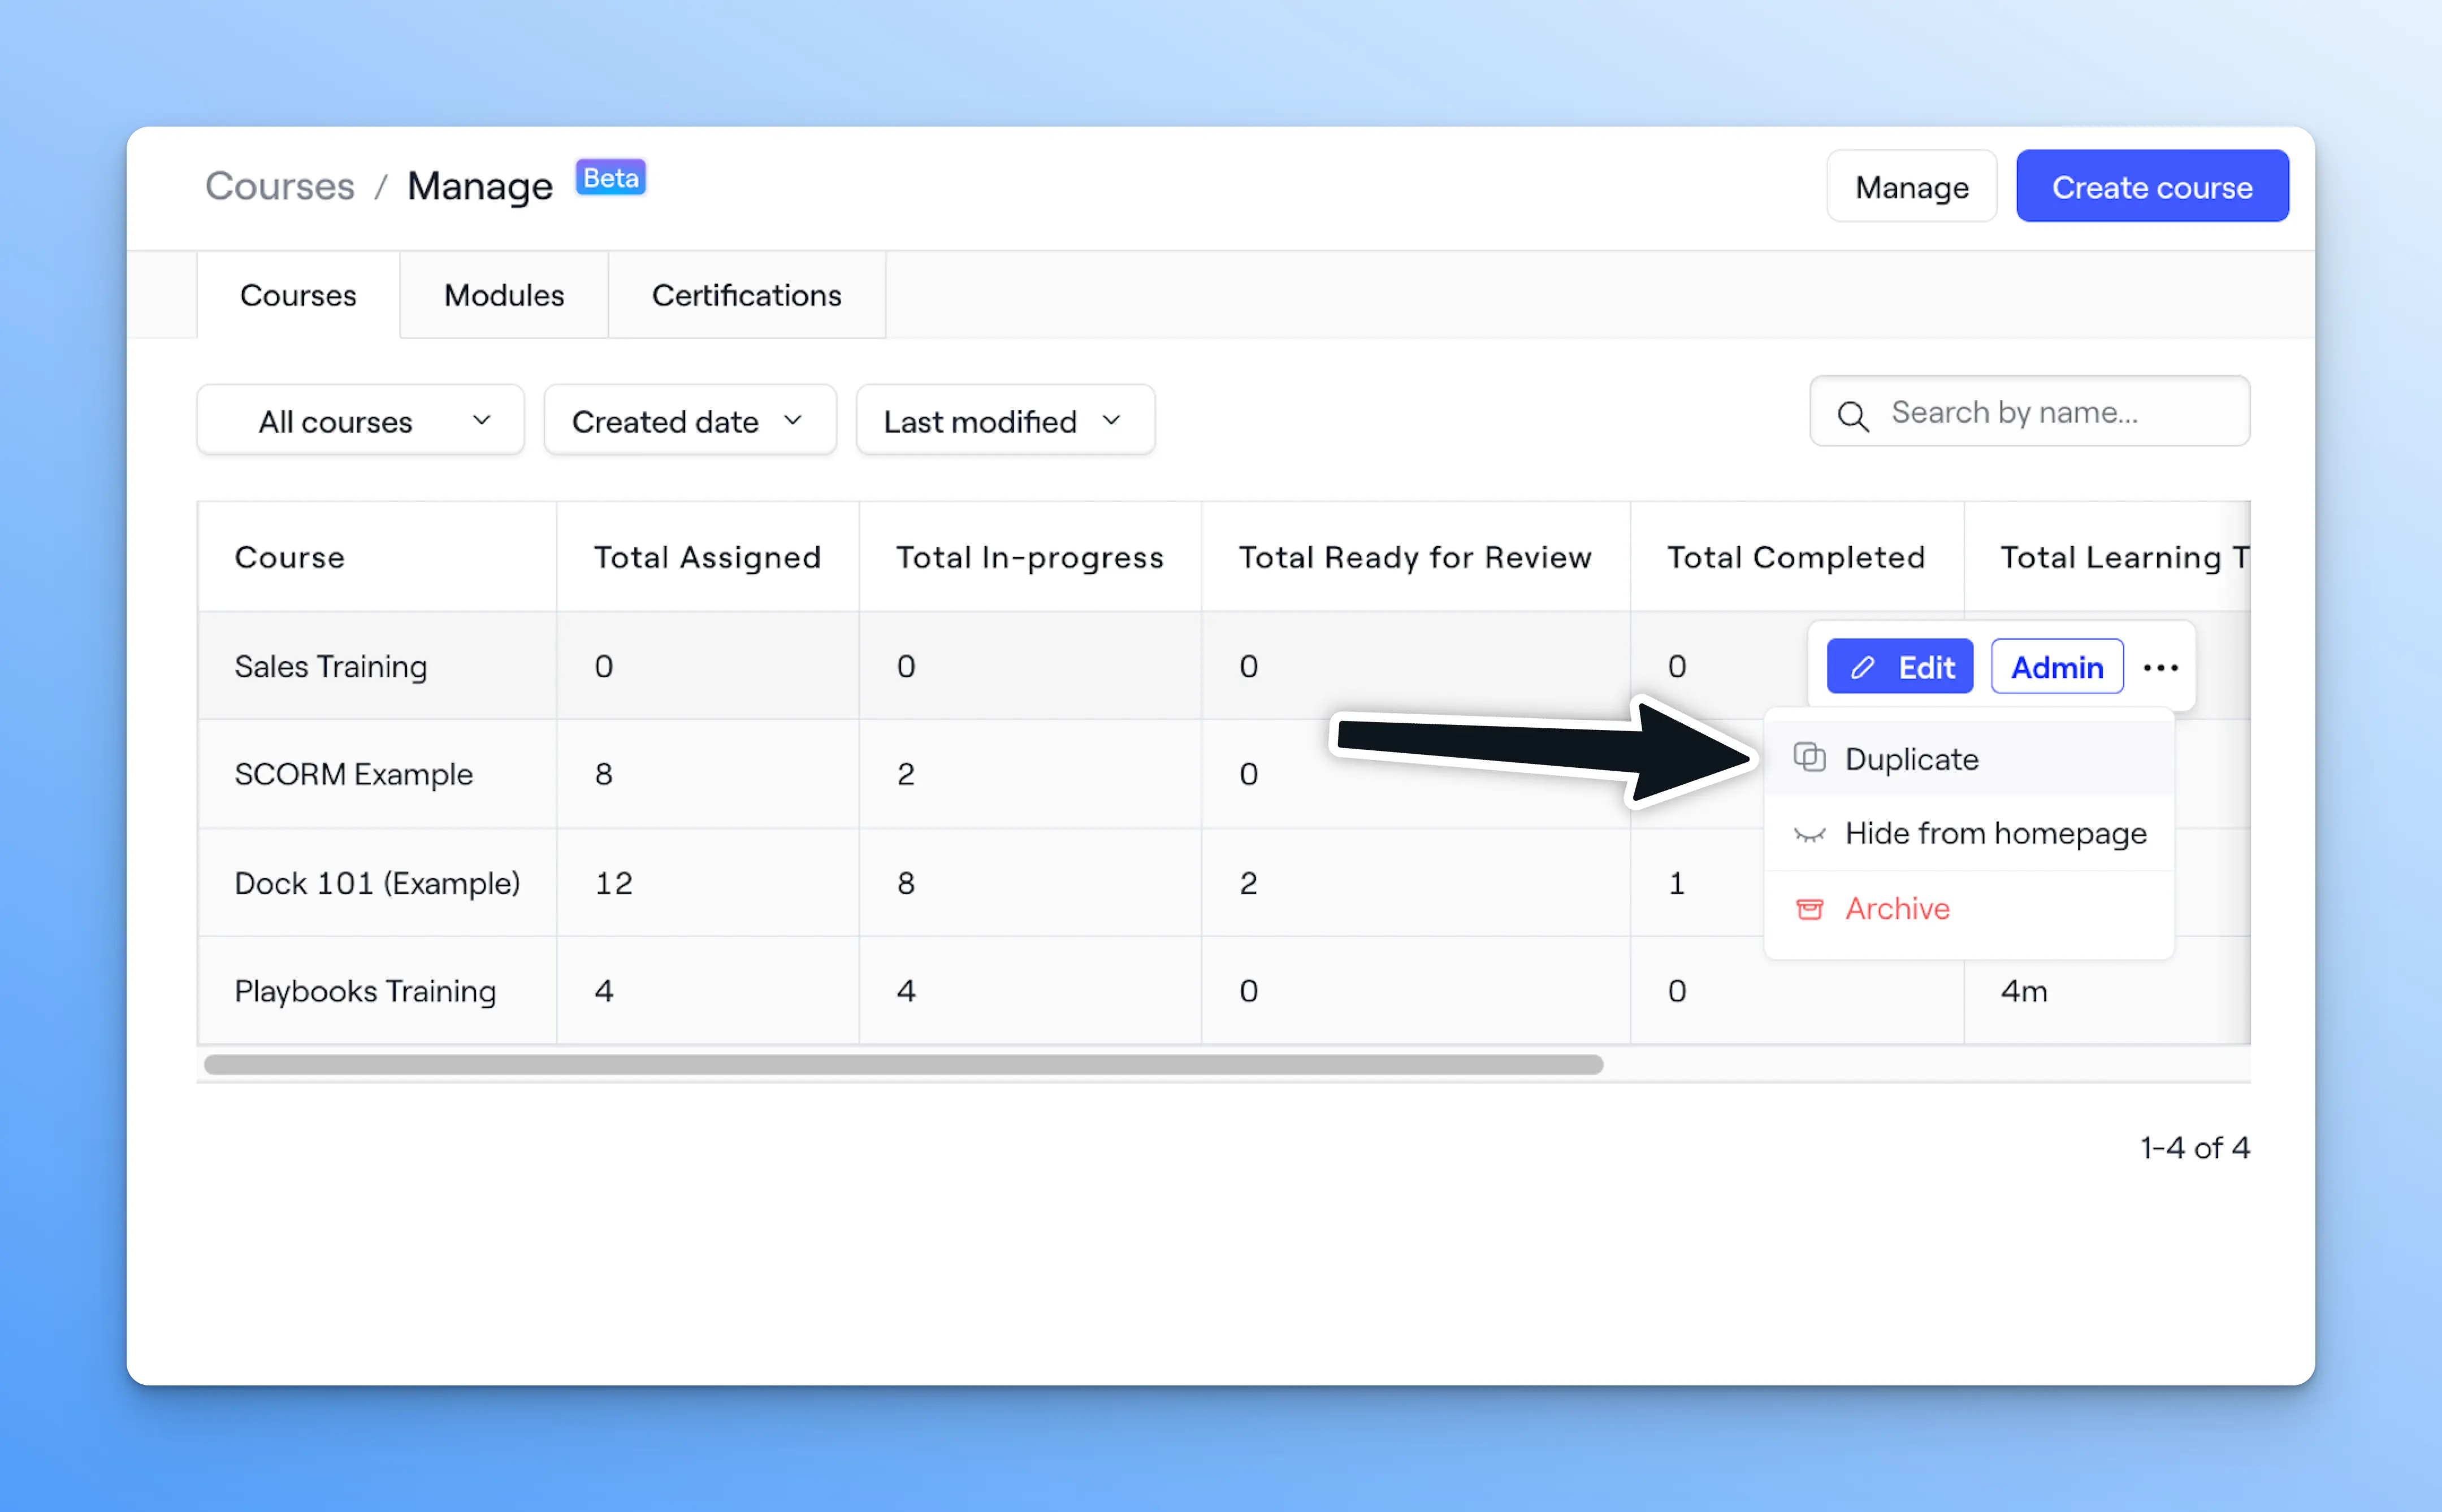The image size is (2442, 1512).
Task: Open the Last modified dropdown
Action: coord(1006,421)
